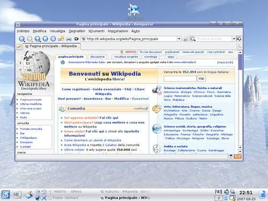The width and height of the screenshot is (268, 201).
Task: Go to Home with the house icon
Action: coord(46,39)
